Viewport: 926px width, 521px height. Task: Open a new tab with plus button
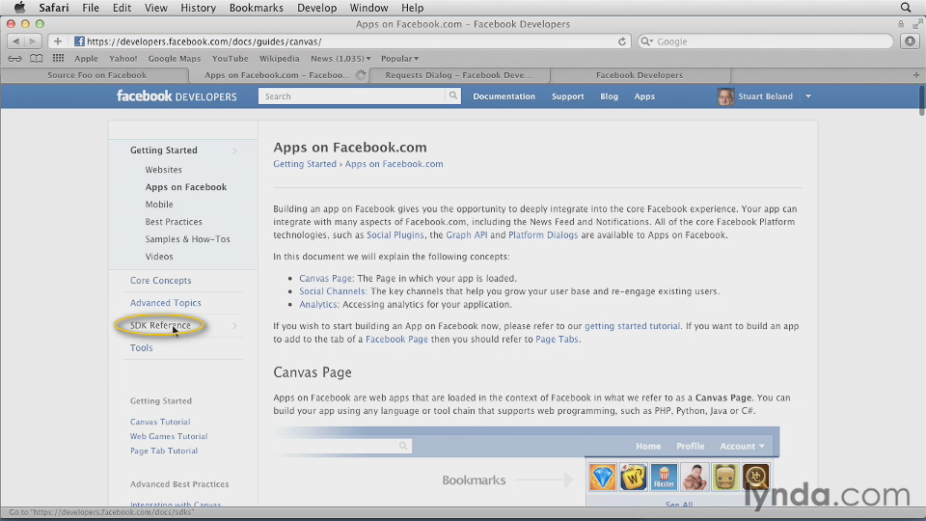coord(915,74)
